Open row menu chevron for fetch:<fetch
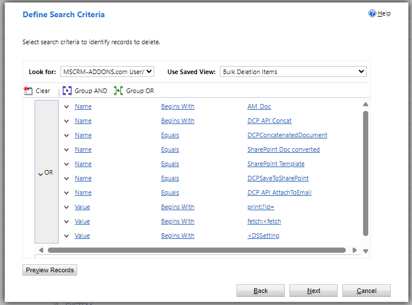412x305 pixels. [x=67, y=222]
